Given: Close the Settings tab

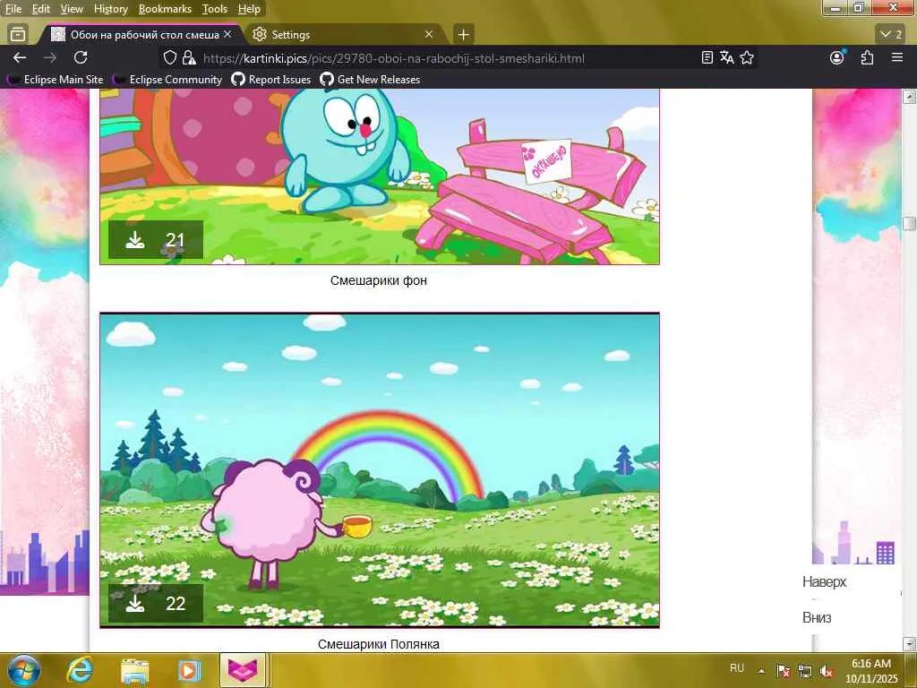Looking at the screenshot, I should point(429,35).
